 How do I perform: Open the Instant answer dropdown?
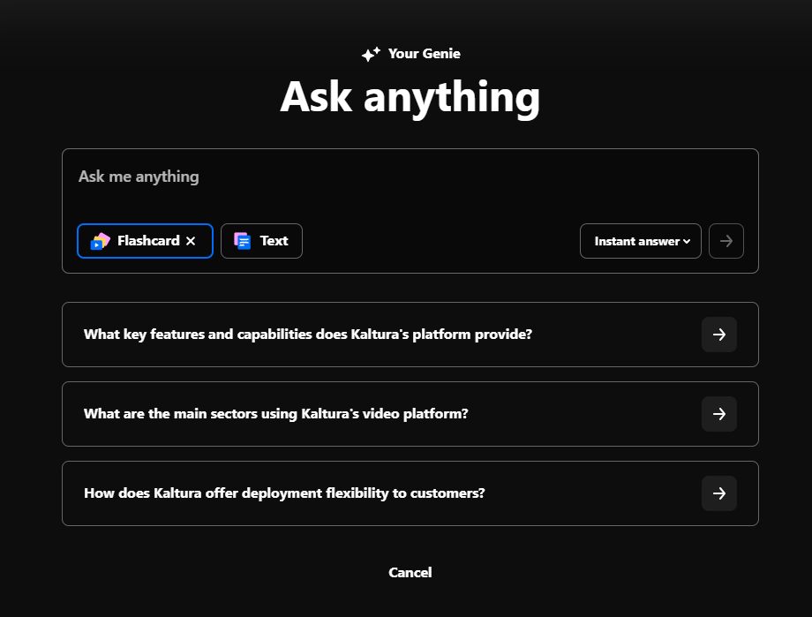point(641,241)
